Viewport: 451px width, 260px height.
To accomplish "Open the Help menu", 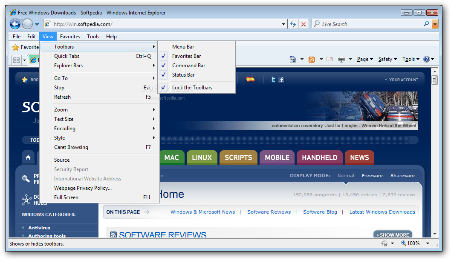I will [x=111, y=37].
